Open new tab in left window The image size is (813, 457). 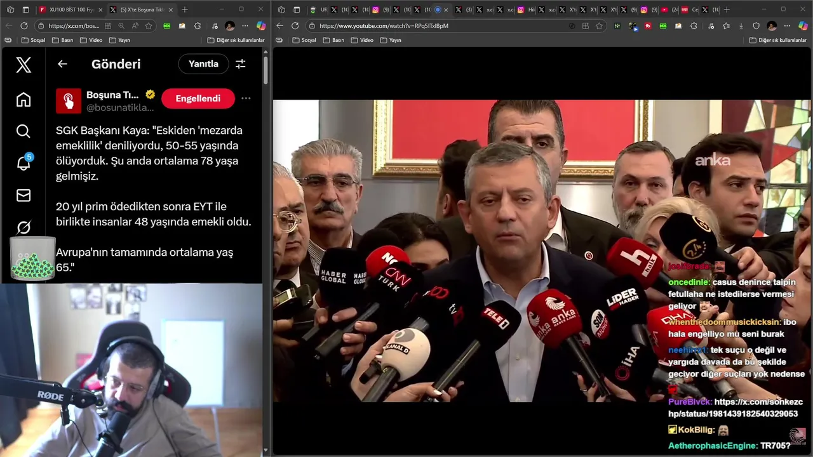point(185,10)
